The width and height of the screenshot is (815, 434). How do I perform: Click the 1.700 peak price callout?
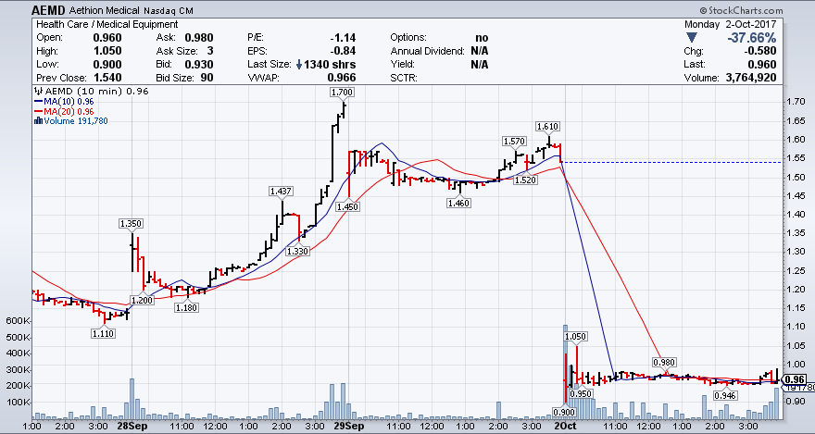click(341, 93)
